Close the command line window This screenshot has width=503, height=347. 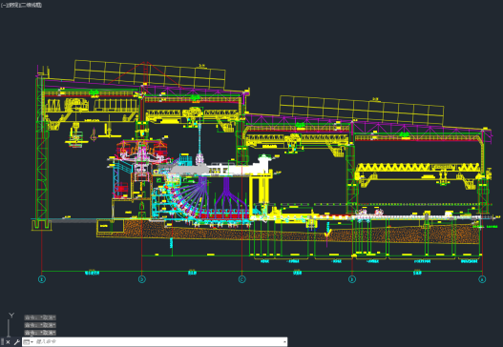pyautogui.click(x=8, y=342)
